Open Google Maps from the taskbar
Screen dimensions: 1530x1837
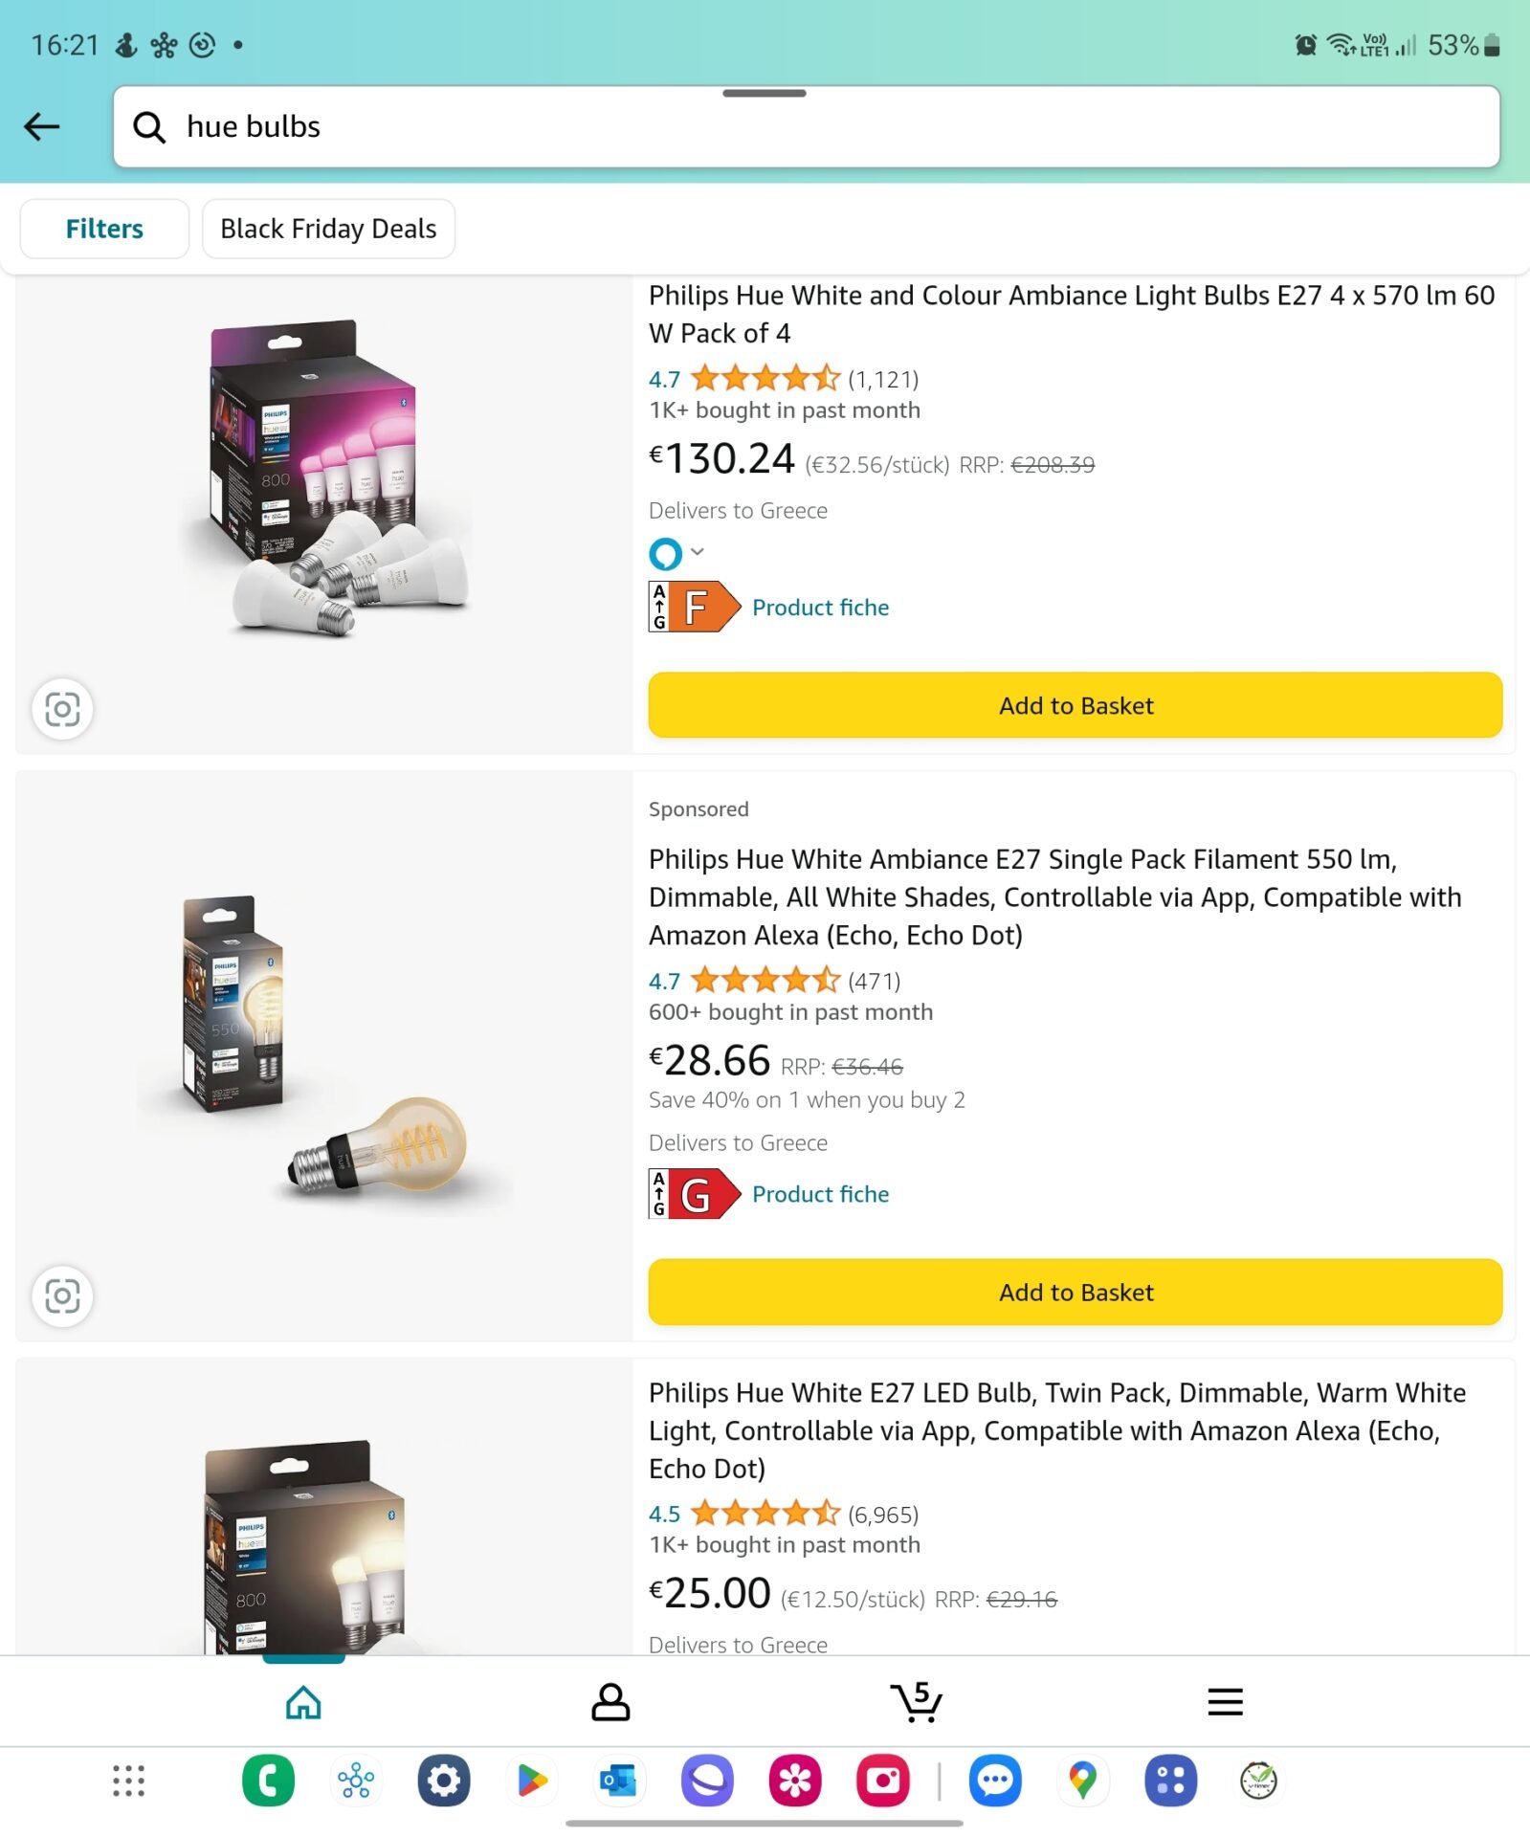click(x=1082, y=1781)
